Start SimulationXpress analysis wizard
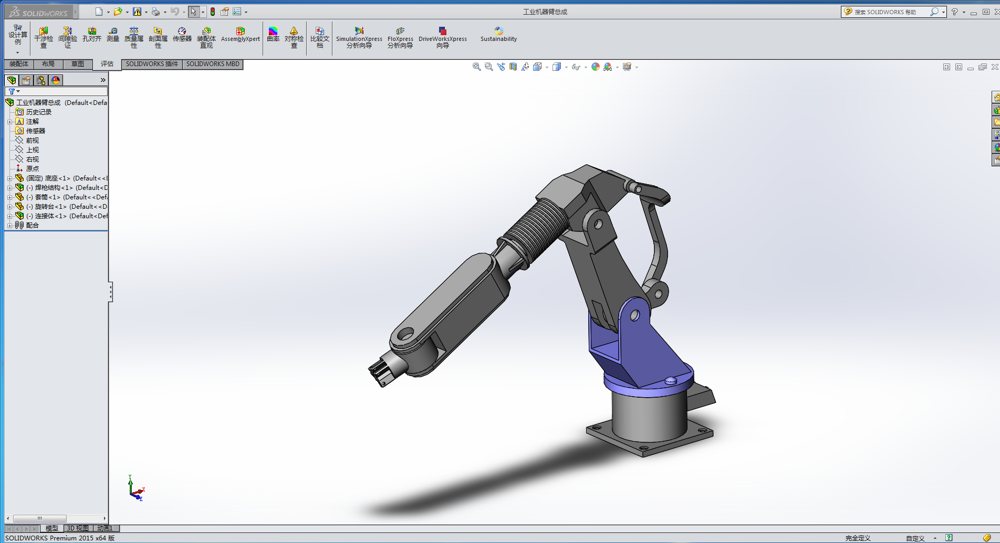 pos(359,38)
